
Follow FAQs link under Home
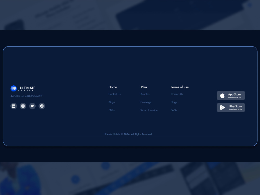coord(112,110)
